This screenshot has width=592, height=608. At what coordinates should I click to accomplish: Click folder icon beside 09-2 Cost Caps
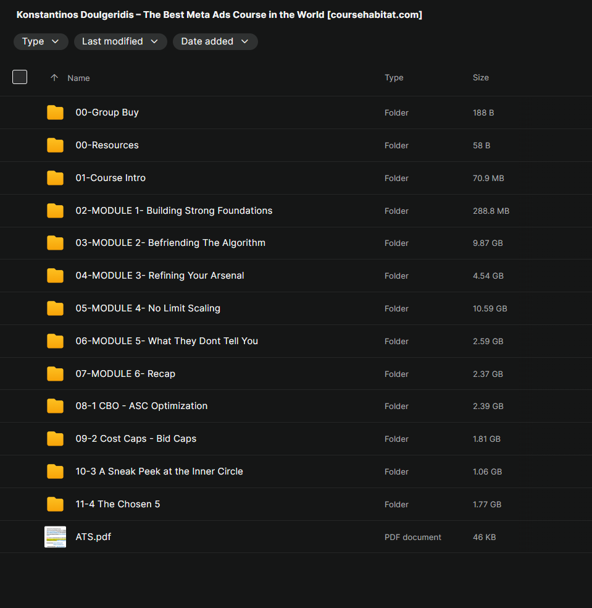point(55,439)
